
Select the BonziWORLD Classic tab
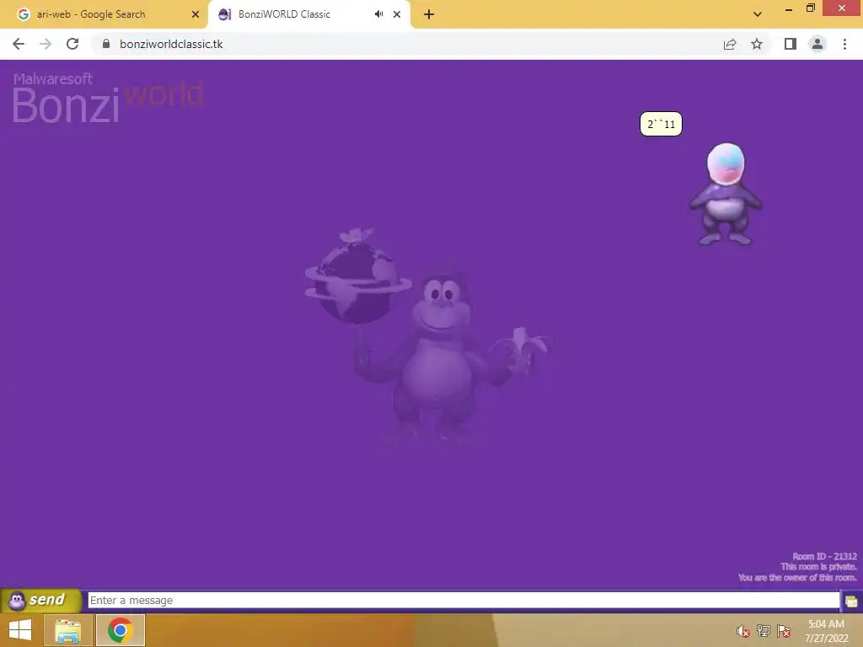pyautogui.click(x=308, y=14)
